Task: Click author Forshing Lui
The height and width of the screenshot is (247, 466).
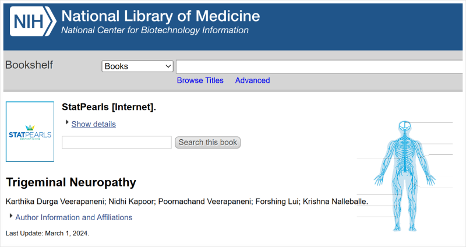Action: [277, 202]
